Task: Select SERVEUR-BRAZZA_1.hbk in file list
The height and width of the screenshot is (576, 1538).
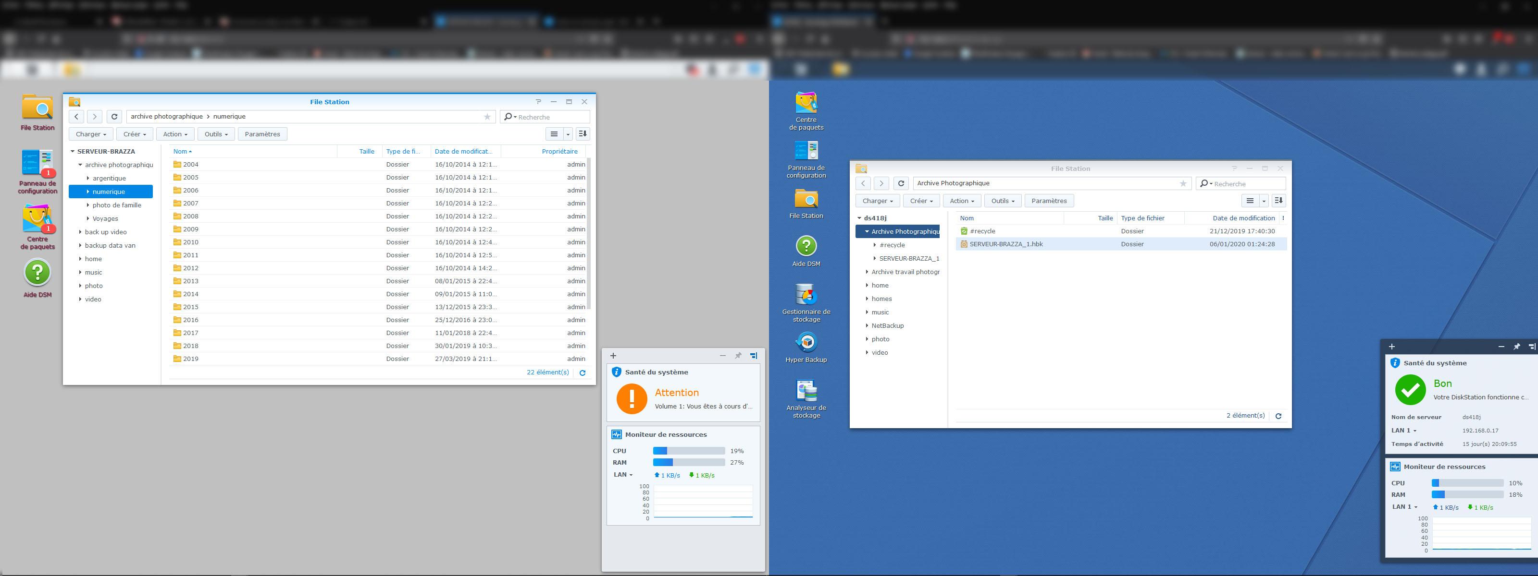Action: coord(1006,244)
